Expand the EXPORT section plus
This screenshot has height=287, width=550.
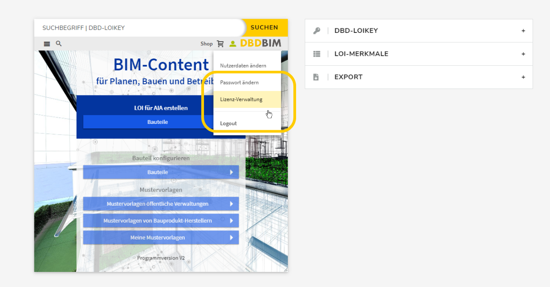click(x=523, y=77)
